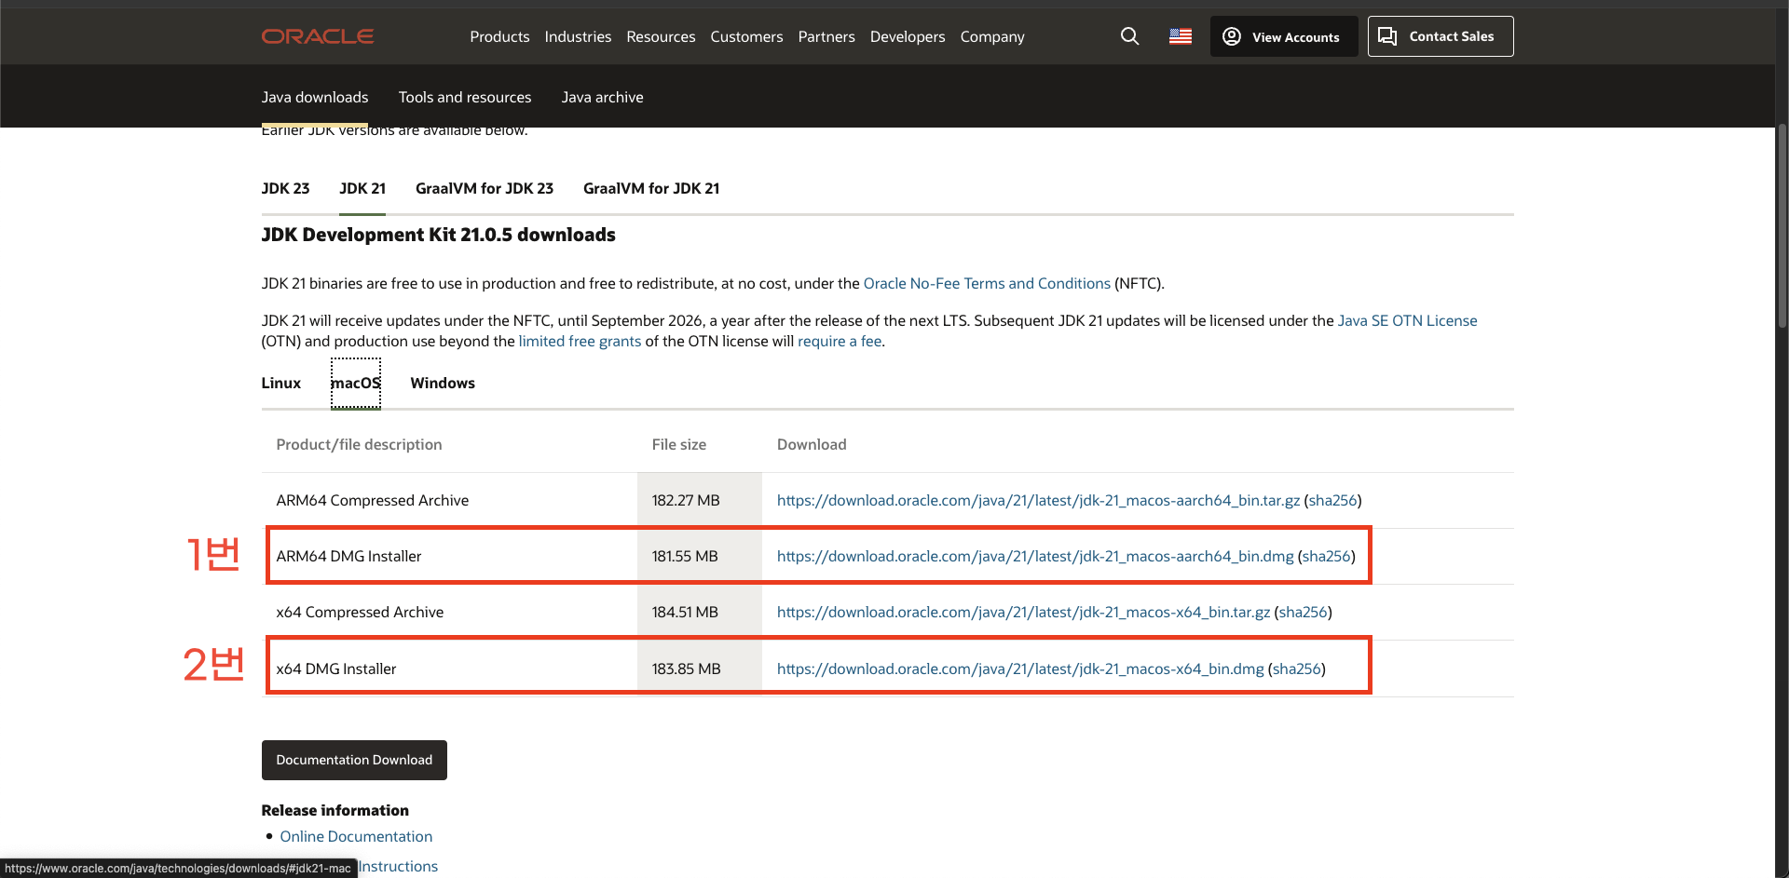
Task: Open the Java SE OTN License link
Action: point(1407,320)
